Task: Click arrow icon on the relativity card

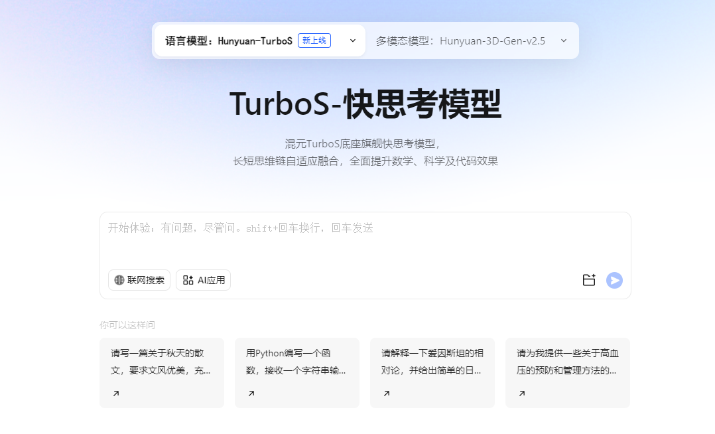Action: [387, 394]
